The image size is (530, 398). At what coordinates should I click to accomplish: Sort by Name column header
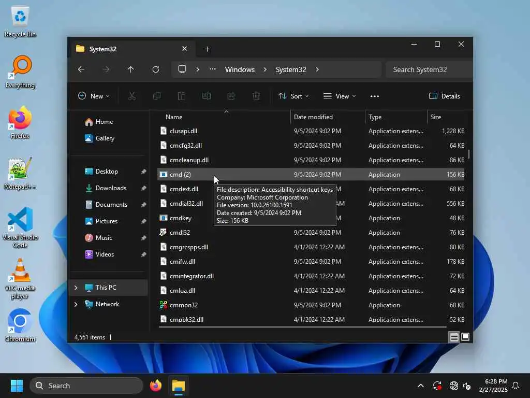pyautogui.click(x=174, y=117)
